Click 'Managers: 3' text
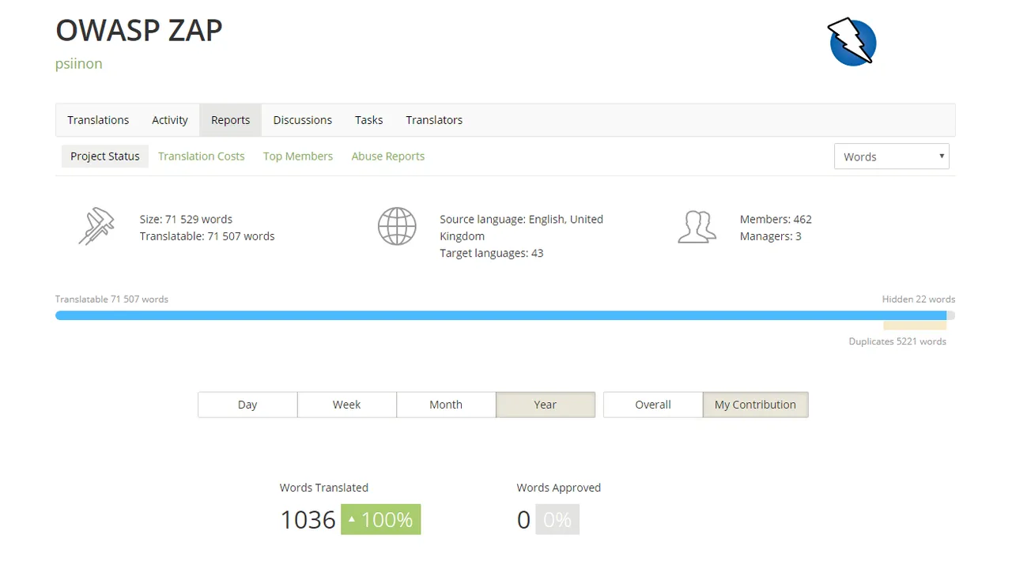The height and width of the screenshot is (584, 1012). [x=771, y=236]
